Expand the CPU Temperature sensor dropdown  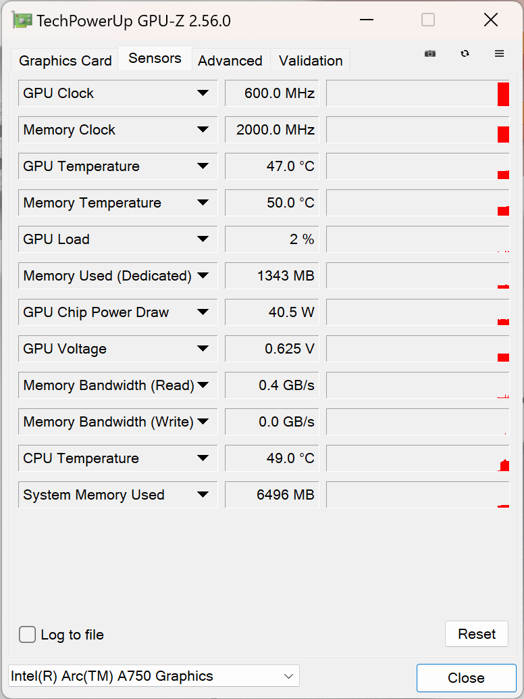pyautogui.click(x=203, y=458)
